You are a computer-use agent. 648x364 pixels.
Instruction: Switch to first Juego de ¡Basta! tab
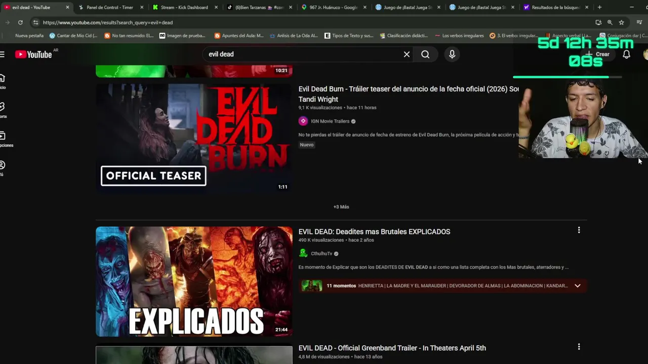click(408, 7)
